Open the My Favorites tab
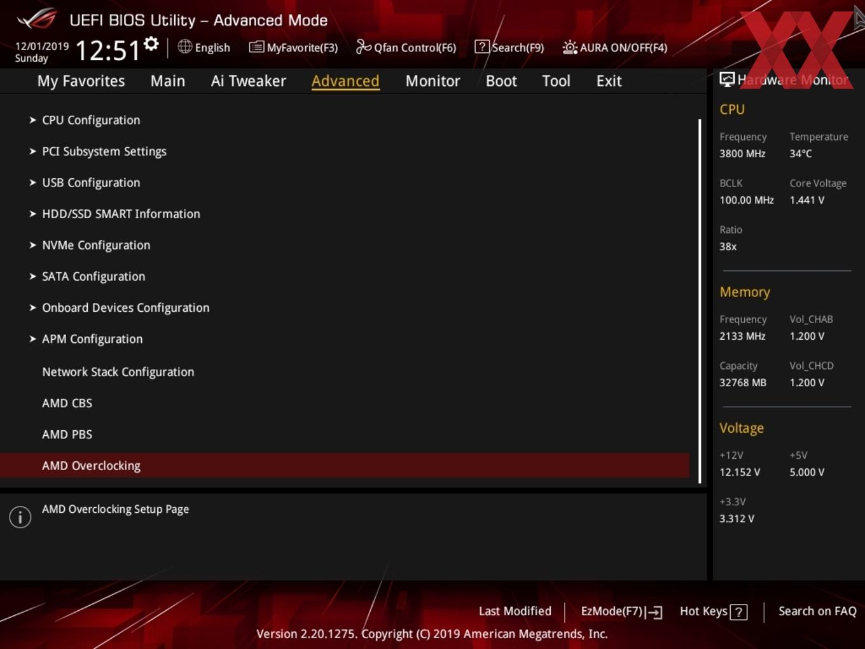Image resolution: width=865 pixels, height=649 pixels. tap(81, 81)
